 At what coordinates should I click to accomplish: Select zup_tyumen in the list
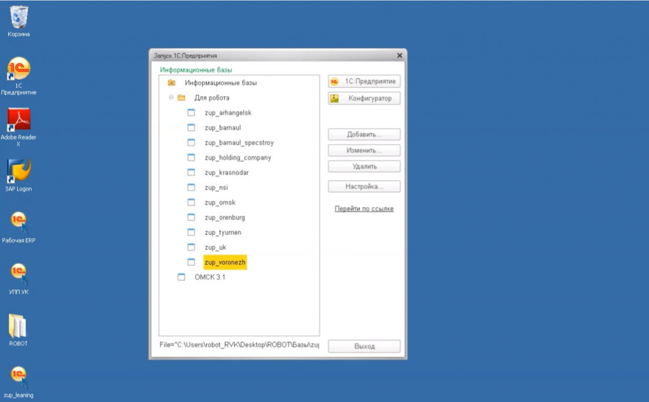point(222,232)
